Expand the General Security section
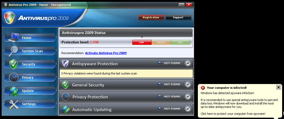284x119 pixels. click(x=188, y=85)
